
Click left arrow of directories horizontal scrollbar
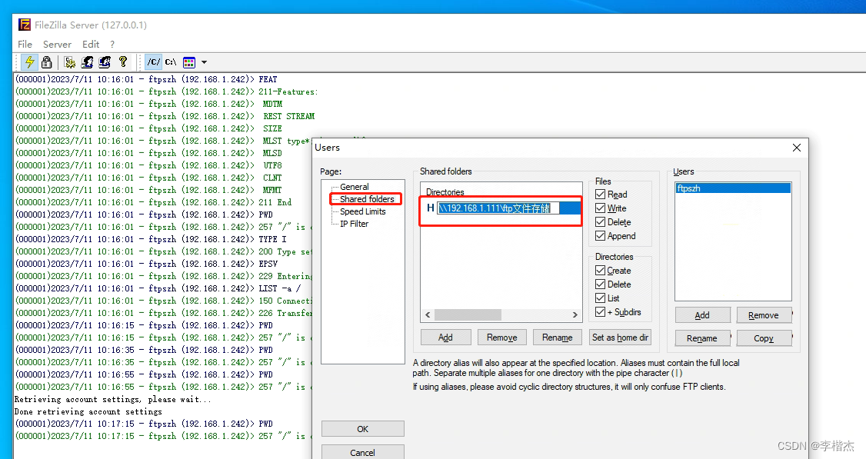click(x=428, y=314)
